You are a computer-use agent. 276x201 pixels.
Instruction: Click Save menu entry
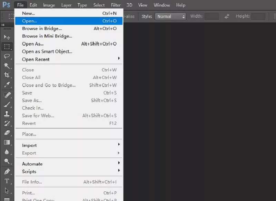(x=69, y=93)
